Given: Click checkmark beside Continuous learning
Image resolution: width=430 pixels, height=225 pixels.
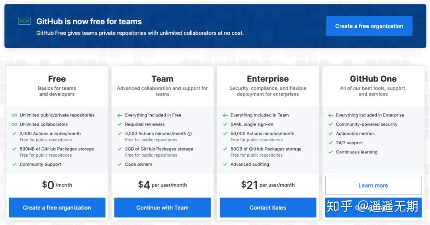Looking at the screenshot, I should click(330, 152).
